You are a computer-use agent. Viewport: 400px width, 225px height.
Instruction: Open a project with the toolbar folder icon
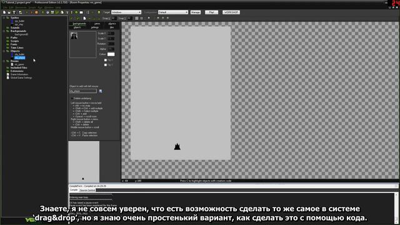click(x=9, y=12)
